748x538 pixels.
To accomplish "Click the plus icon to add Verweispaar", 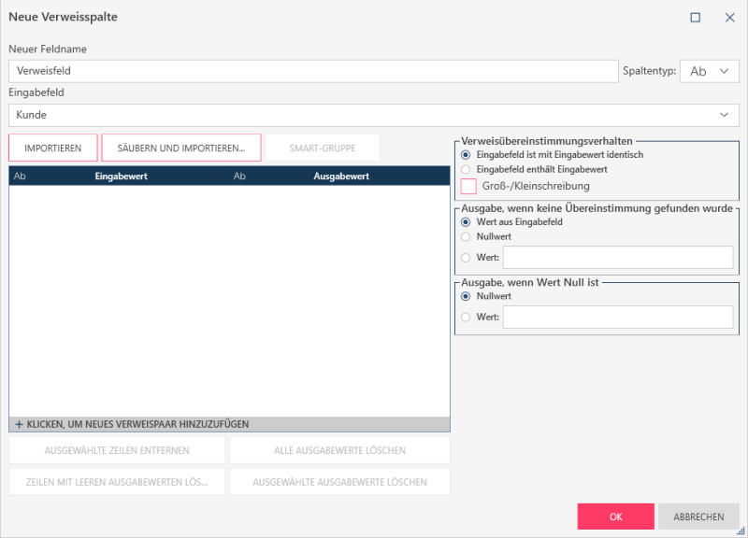I will click(19, 424).
